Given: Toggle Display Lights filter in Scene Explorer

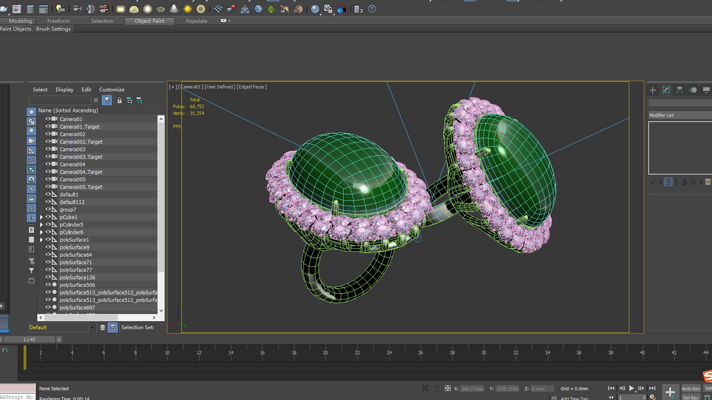Looking at the screenshot, I should click(32, 131).
